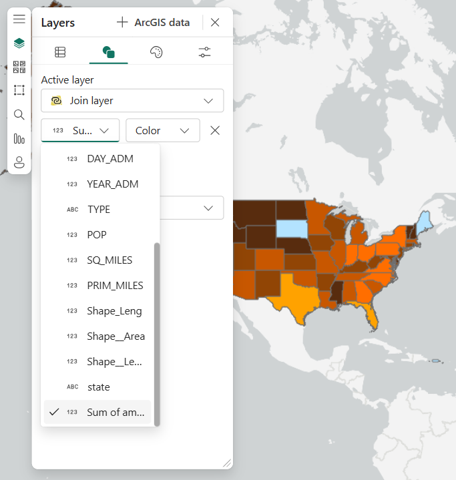Click the Layers panel title
Screen dimensions: 456x480
[58, 23]
